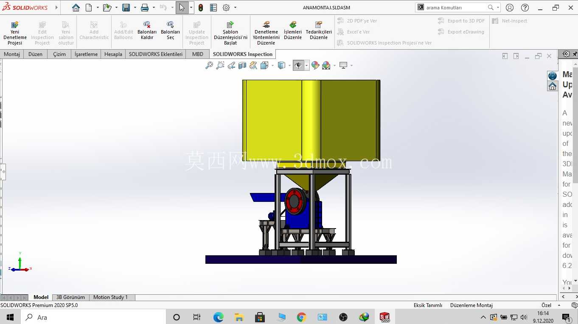Open Denetleme Yöntemlerini Düzenle
578x324 pixels.
266,33
